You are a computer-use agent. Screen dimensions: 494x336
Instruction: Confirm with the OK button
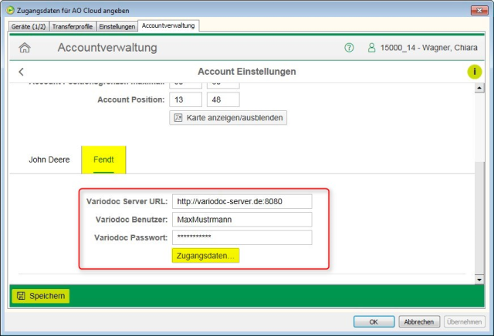[373, 321]
